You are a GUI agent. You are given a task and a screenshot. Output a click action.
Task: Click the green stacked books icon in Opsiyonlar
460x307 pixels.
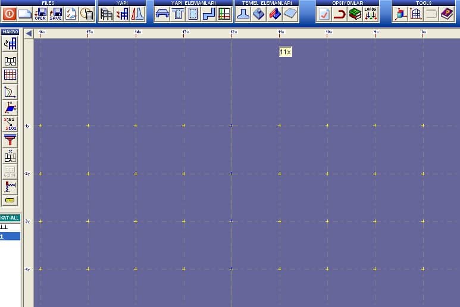(355, 14)
